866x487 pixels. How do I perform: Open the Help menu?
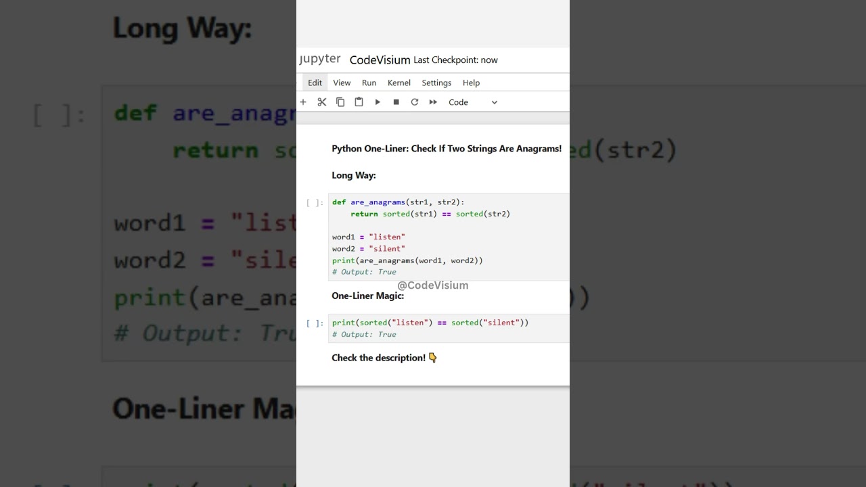[472, 83]
